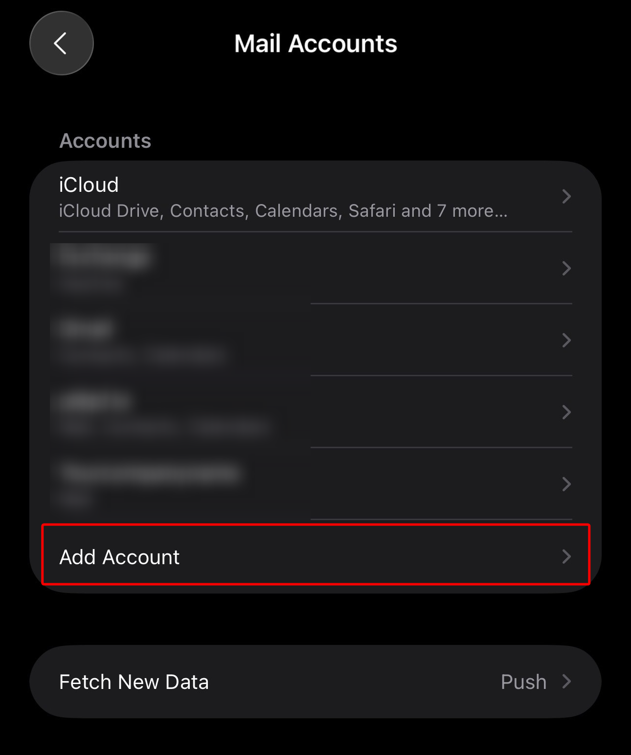Click the chevron on the iCloud row
The image size is (631, 755).
pyautogui.click(x=566, y=197)
